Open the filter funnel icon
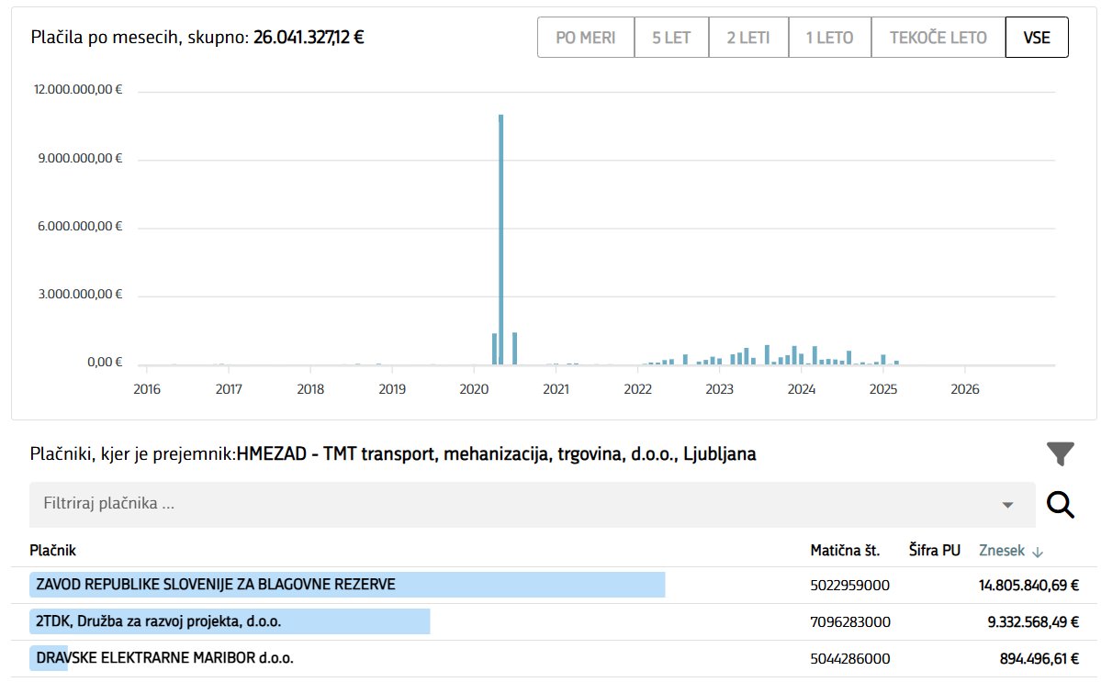 [x=1061, y=454]
